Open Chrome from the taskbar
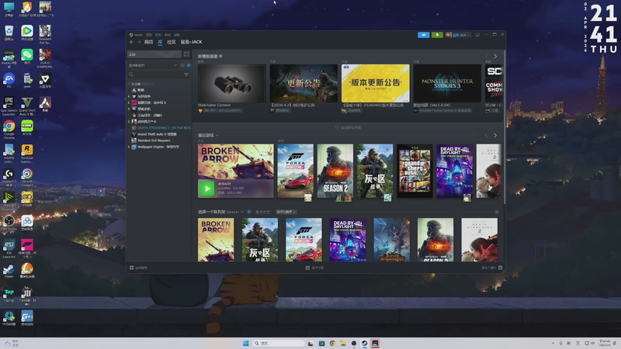This screenshot has height=349, width=621. tap(332, 343)
